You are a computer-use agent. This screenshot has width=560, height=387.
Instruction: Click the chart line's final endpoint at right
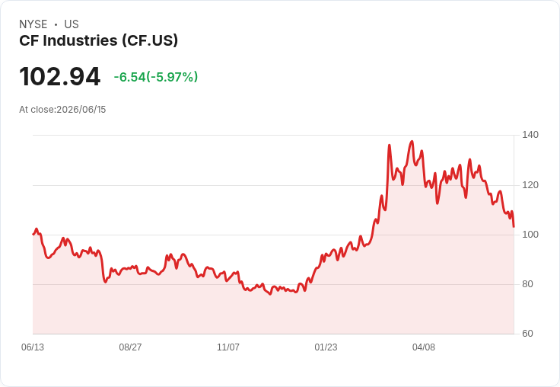pyautogui.click(x=514, y=227)
